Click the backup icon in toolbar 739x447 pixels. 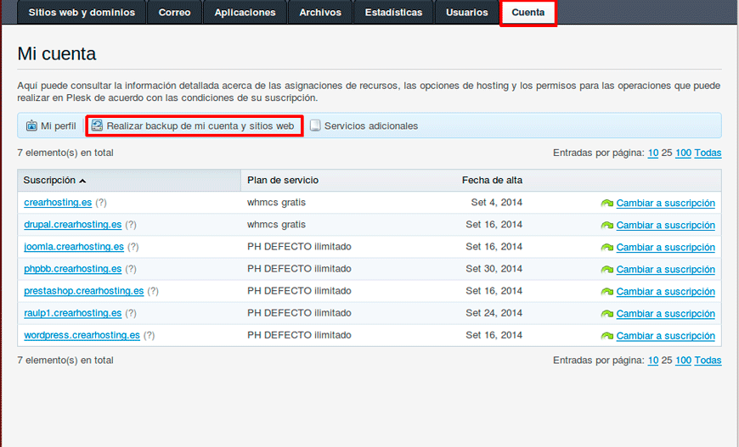pyautogui.click(x=97, y=126)
